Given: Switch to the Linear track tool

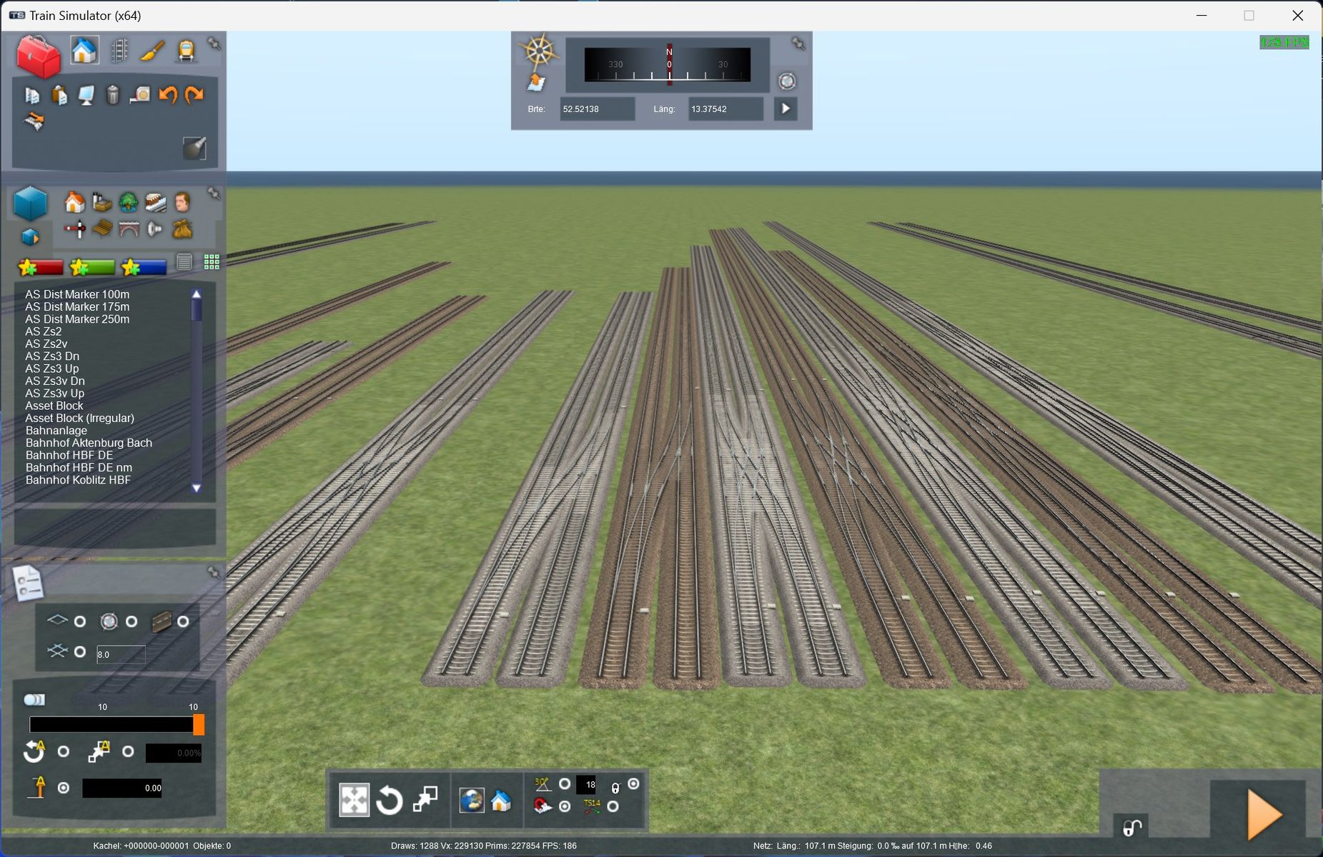Looking at the screenshot, I should pos(119,51).
